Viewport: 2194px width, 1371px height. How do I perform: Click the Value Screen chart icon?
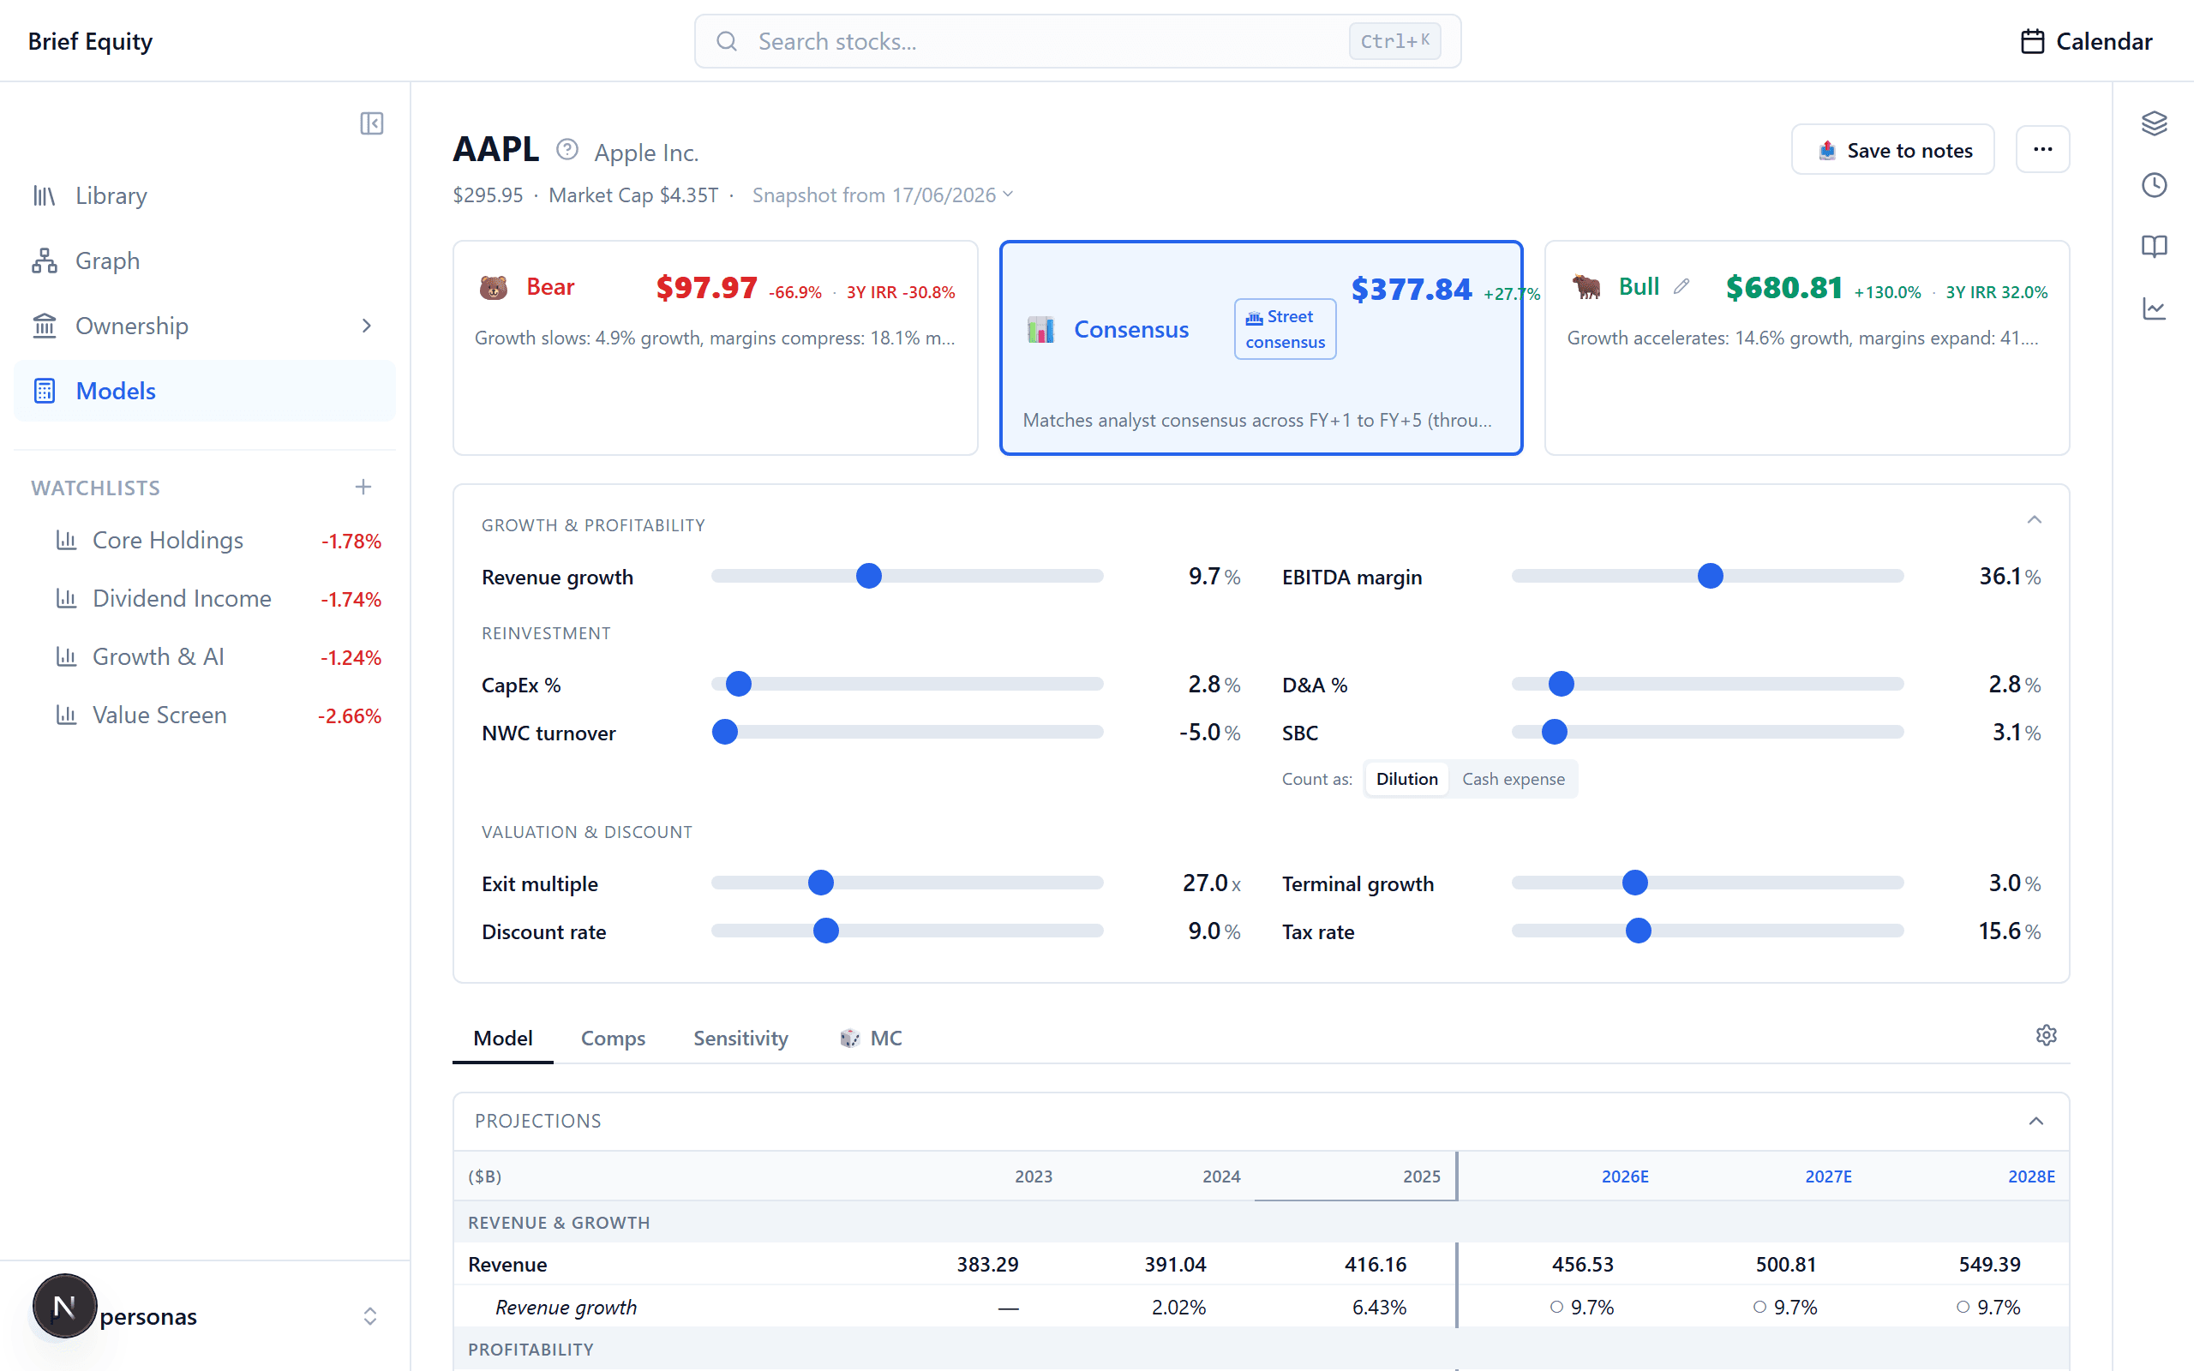coord(66,715)
